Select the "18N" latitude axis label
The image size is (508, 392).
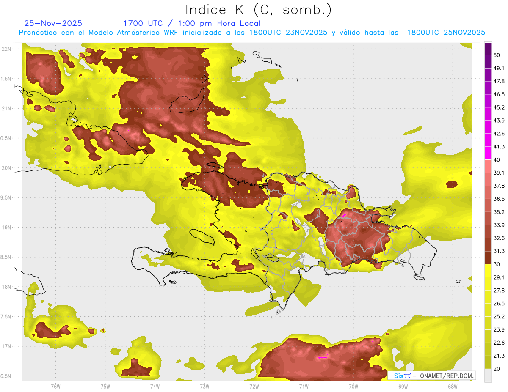tap(7, 287)
